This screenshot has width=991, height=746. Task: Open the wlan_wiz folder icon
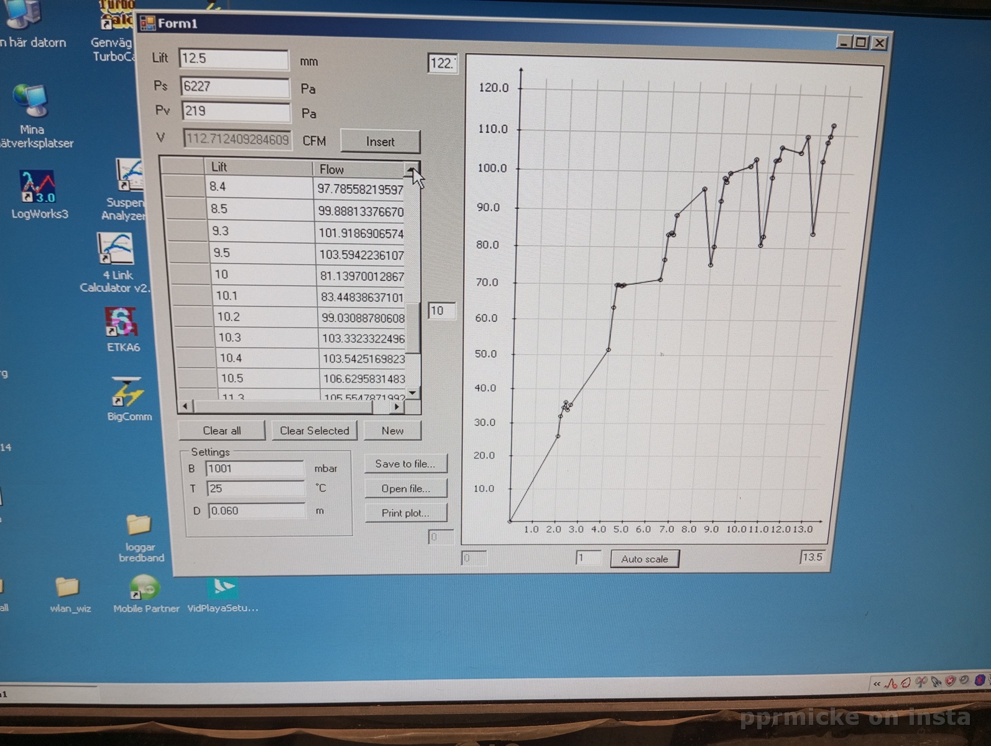[68, 587]
